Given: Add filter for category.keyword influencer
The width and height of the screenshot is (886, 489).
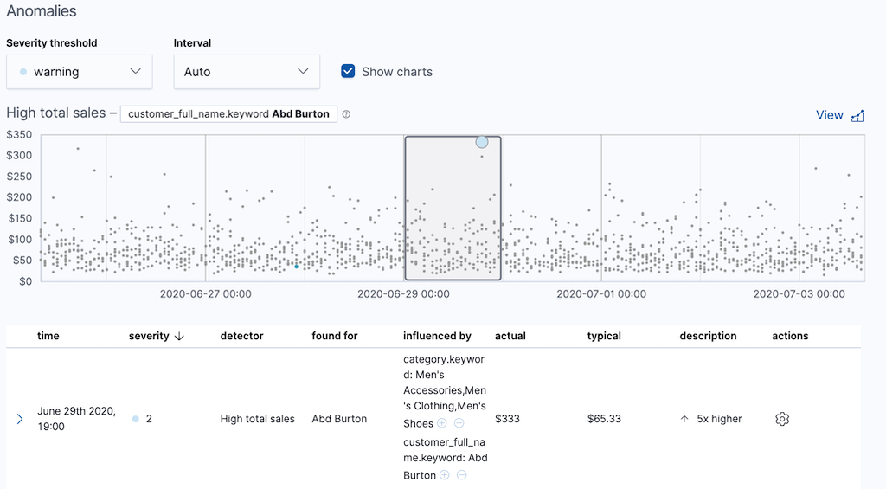Looking at the screenshot, I should (x=442, y=423).
